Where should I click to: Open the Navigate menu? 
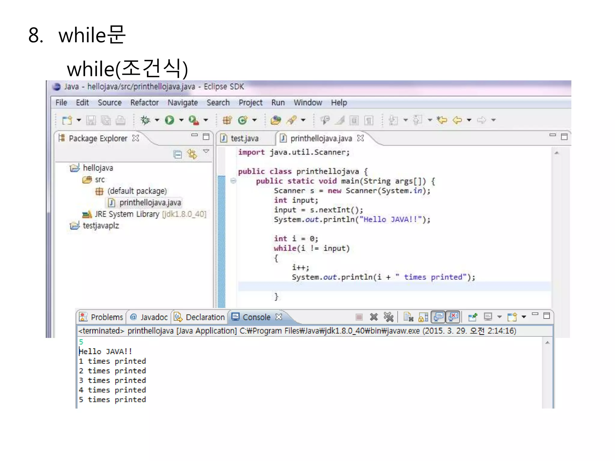(x=183, y=103)
